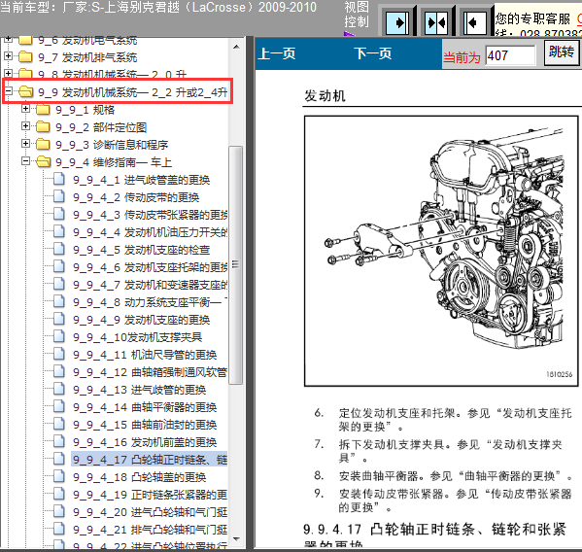
Task: Click the current page number field
Action: click(510, 55)
